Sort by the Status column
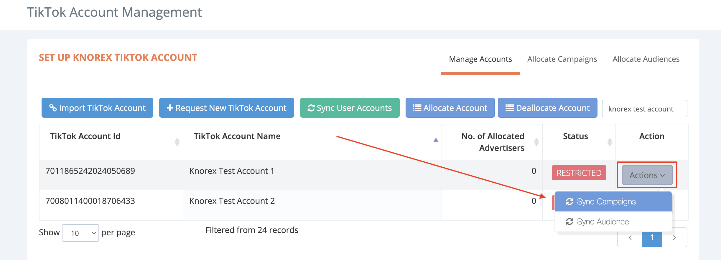This screenshot has height=260, width=721. [x=579, y=142]
